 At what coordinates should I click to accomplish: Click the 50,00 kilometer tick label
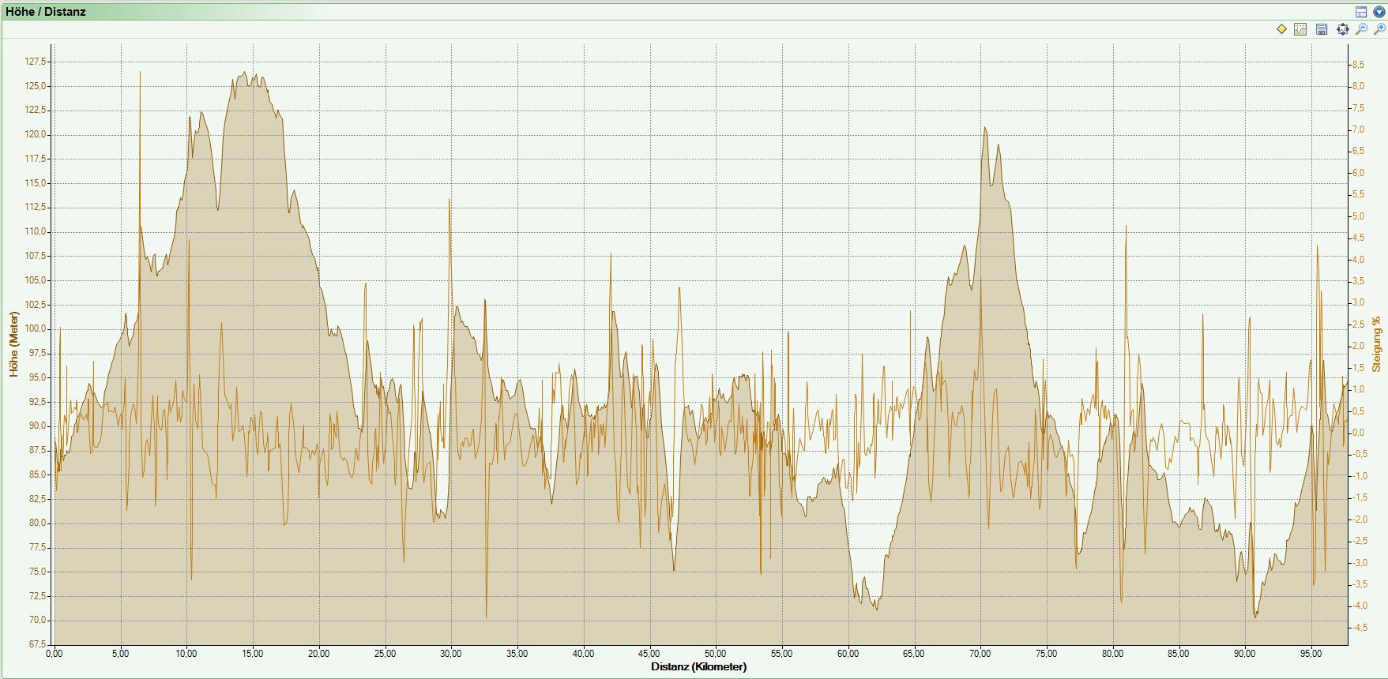[x=715, y=654]
